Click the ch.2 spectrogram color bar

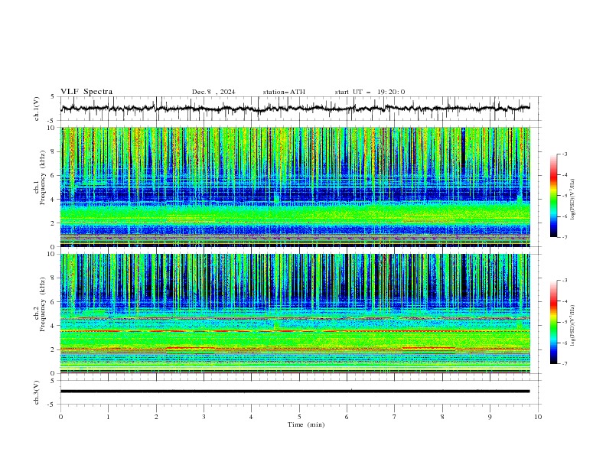[x=553, y=322]
